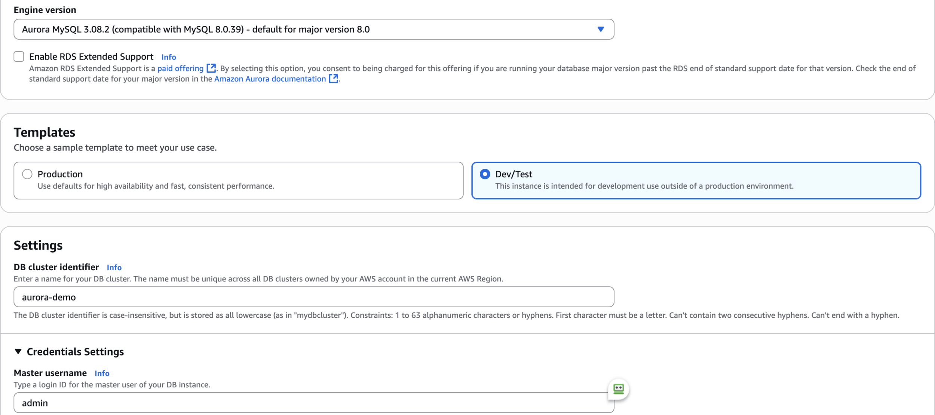Screen dimensions: 935x415
Task: Click the Dev/Test template card description
Action: point(644,186)
